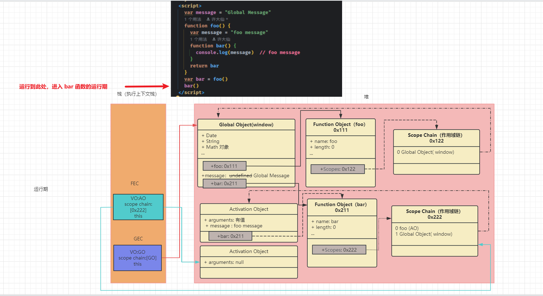The image size is (543, 296).
Task: Click the 运行期 label on the left
Action: [41, 189]
